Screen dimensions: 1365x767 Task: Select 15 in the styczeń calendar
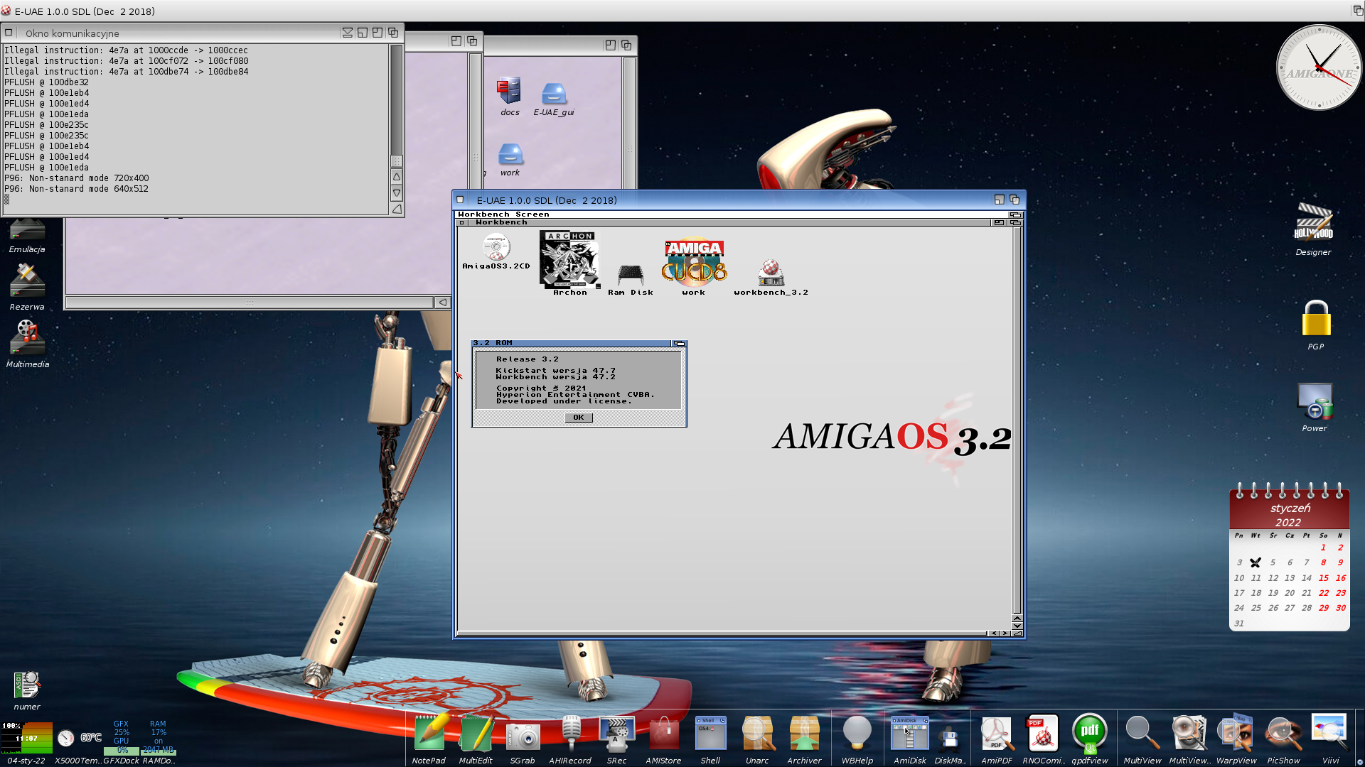(x=1323, y=578)
